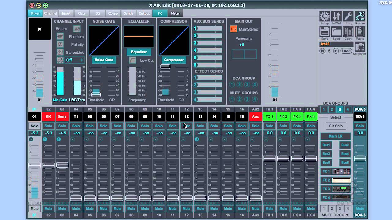Toggle the Polarity invert icon
This screenshot has width=392, height=220.
[x=60, y=44]
